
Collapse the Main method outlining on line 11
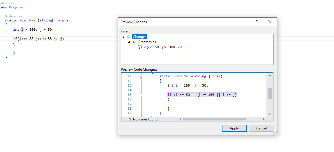[141, 76]
